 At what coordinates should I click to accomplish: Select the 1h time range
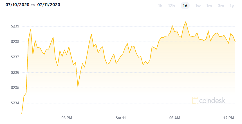(x=160, y=6)
